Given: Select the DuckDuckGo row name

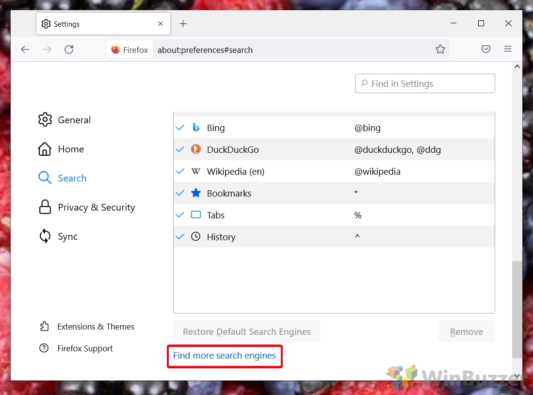Looking at the screenshot, I should (233, 149).
